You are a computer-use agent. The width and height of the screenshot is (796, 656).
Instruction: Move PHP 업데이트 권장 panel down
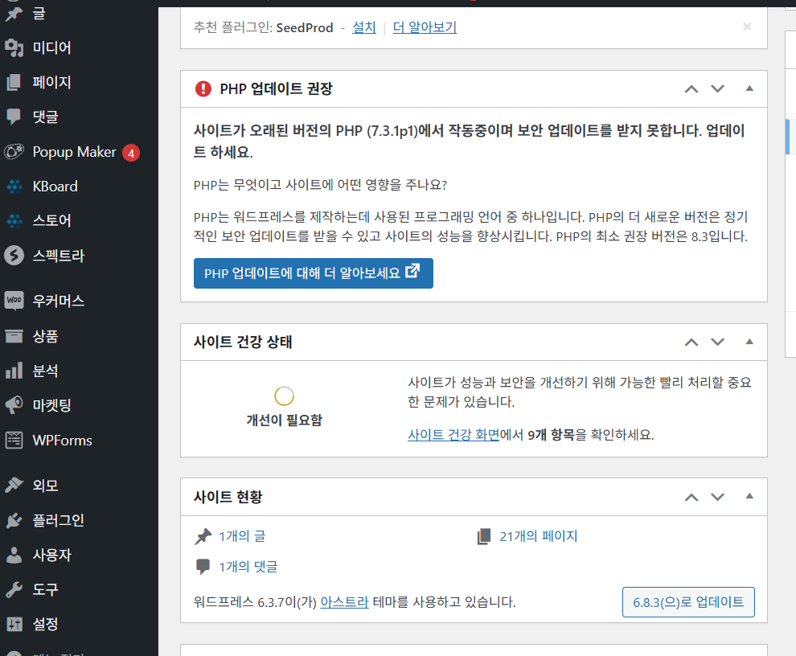point(717,89)
